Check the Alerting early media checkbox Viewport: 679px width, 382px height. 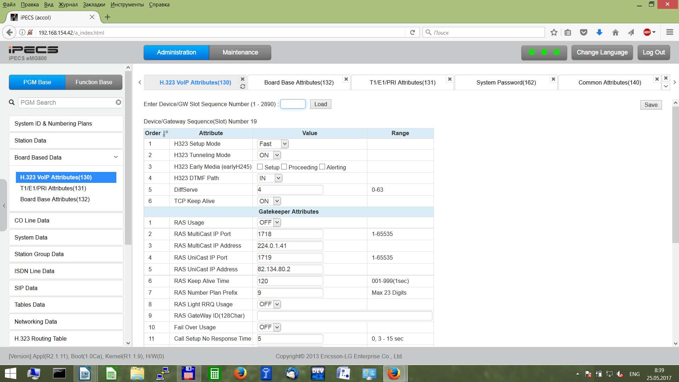(322, 167)
